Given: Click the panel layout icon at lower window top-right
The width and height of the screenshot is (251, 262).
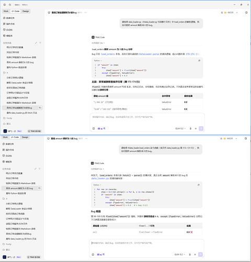Looking at the screenshot, I should (x=245, y=138).
